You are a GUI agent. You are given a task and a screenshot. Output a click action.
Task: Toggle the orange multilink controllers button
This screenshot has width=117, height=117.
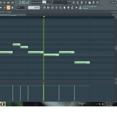(x=8, y=7)
